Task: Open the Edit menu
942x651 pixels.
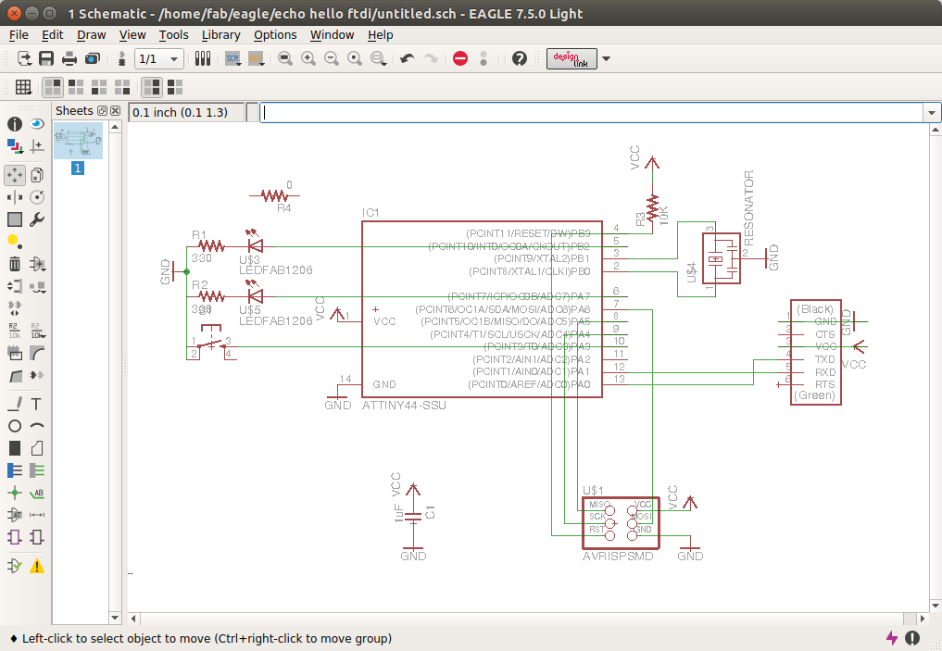Action: click(x=52, y=35)
